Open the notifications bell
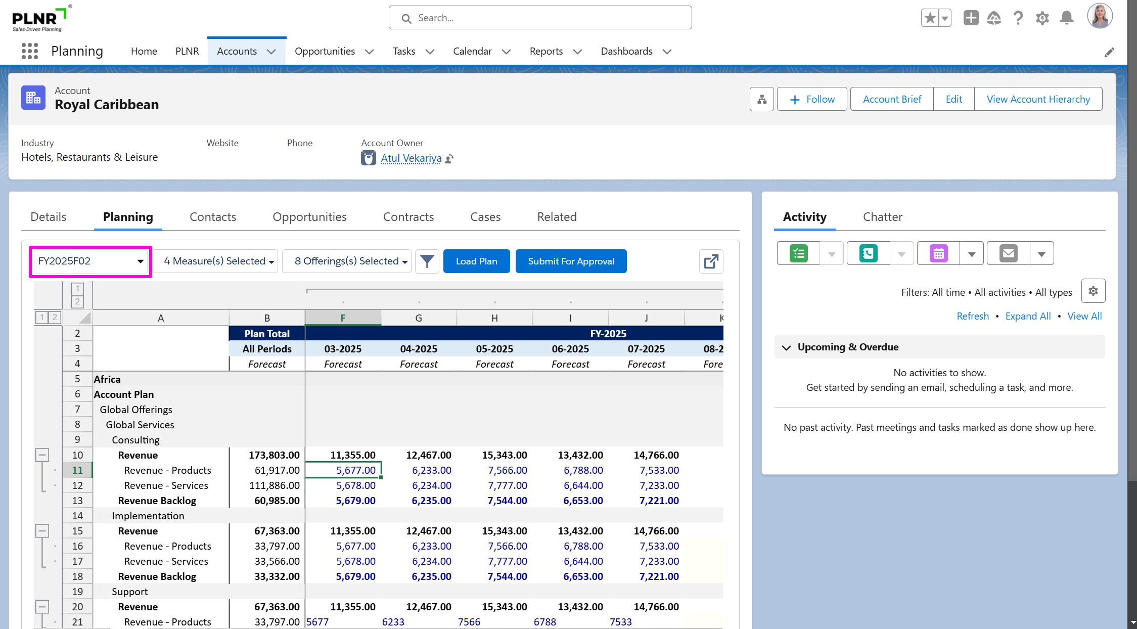 point(1067,18)
